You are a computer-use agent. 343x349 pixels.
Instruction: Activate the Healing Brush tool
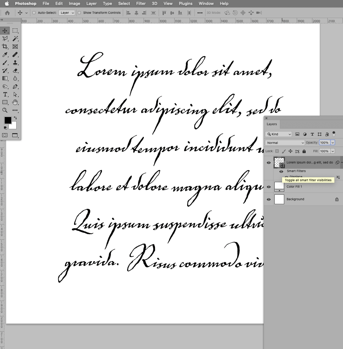pyautogui.click(x=15, y=54)
